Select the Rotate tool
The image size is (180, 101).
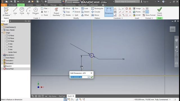67,15
